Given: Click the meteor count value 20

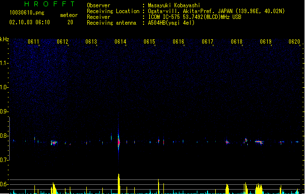Looking at the screenshot, I should (x=70, y=22).
